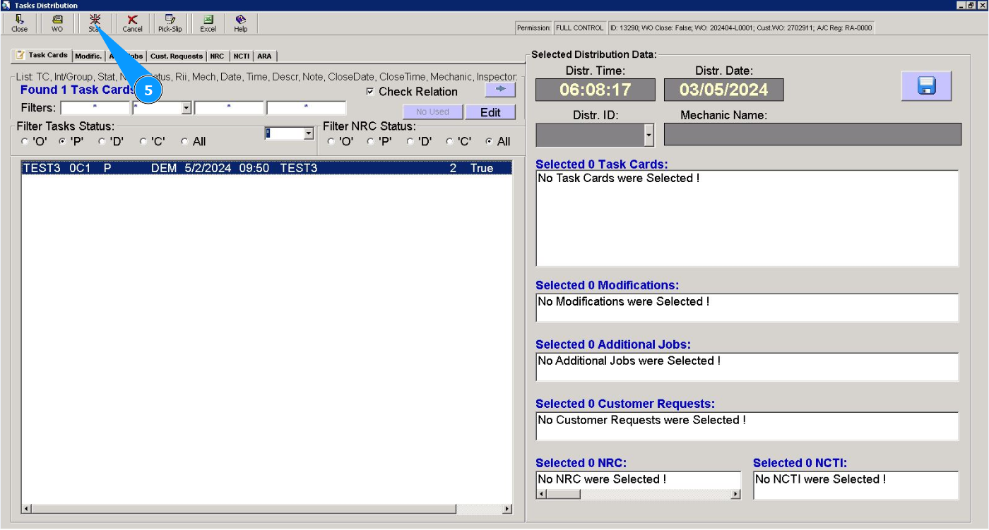Screen dimensions: 989x530
Task: Open the Pick-Slip toolbar icon
Action: point(170,23)
